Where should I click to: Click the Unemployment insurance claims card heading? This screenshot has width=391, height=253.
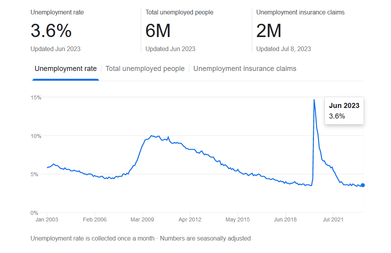tap(300, 12)
